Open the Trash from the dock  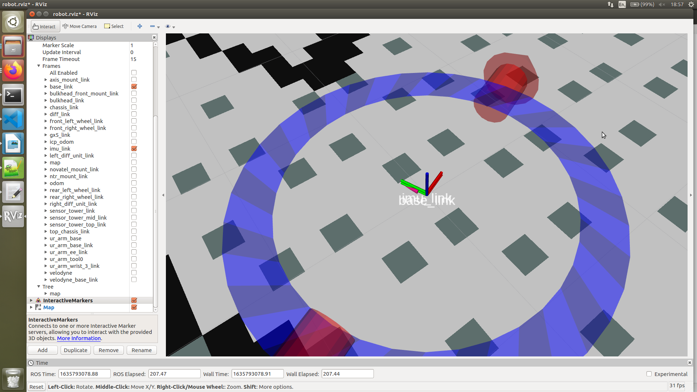tap(13, 379)
